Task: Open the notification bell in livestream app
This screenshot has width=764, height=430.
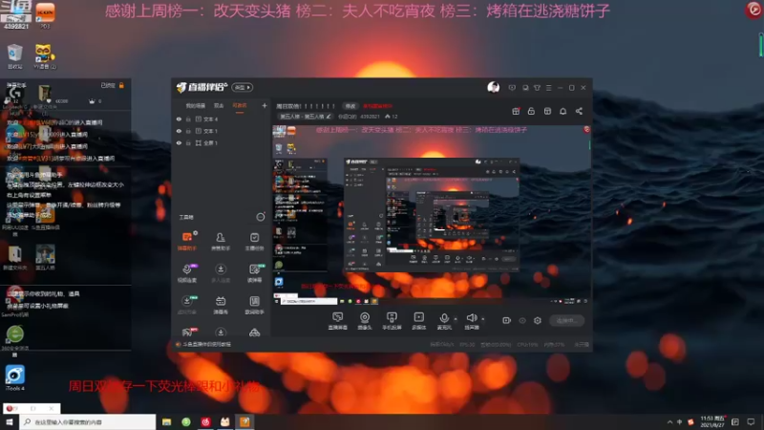Action: coord(562,111)
